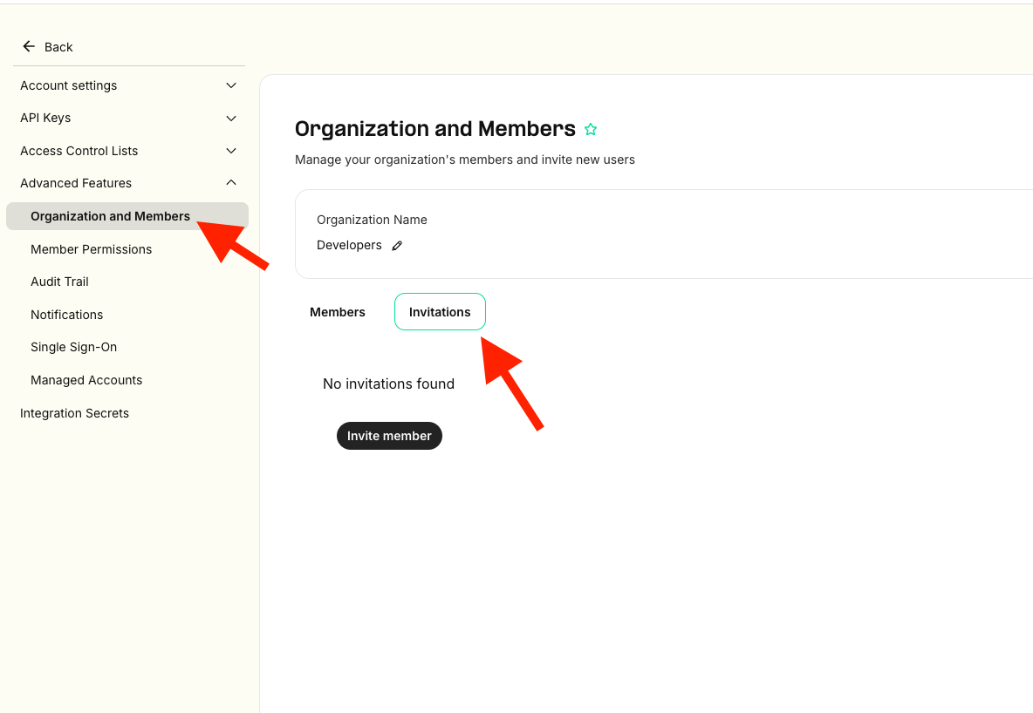Screen dimensions: 1033x713
Task: Open API Keys section in sidebar
Action: [x=45, y=118]
